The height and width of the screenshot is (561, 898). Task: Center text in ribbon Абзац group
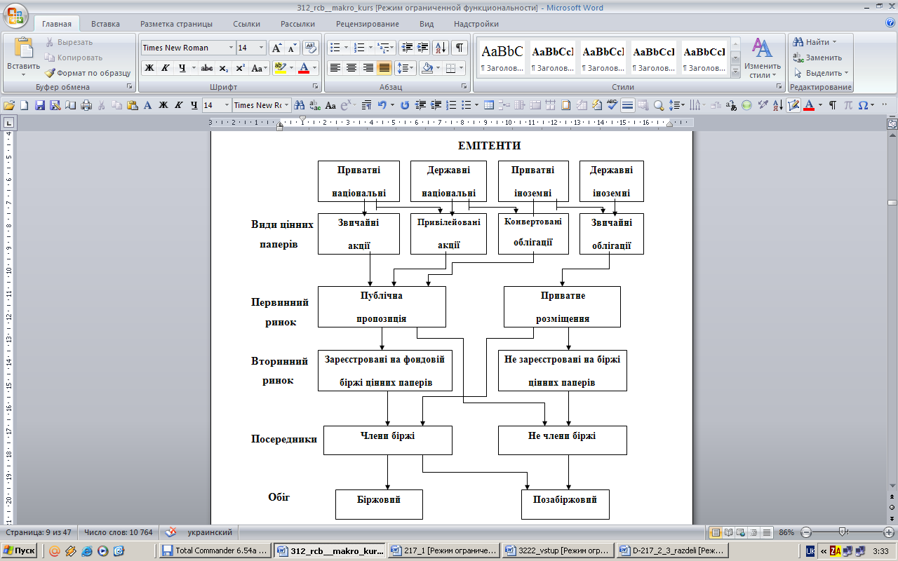351,68
